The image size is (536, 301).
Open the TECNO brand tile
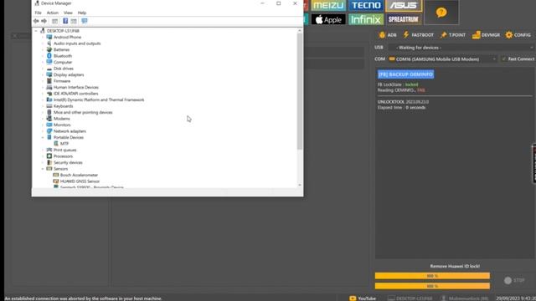[x=366, y=6]
